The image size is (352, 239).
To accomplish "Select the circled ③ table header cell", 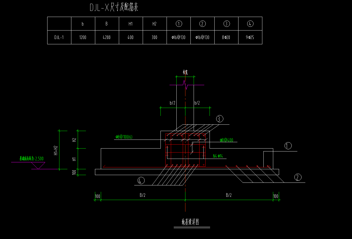I will pos(226,24).
